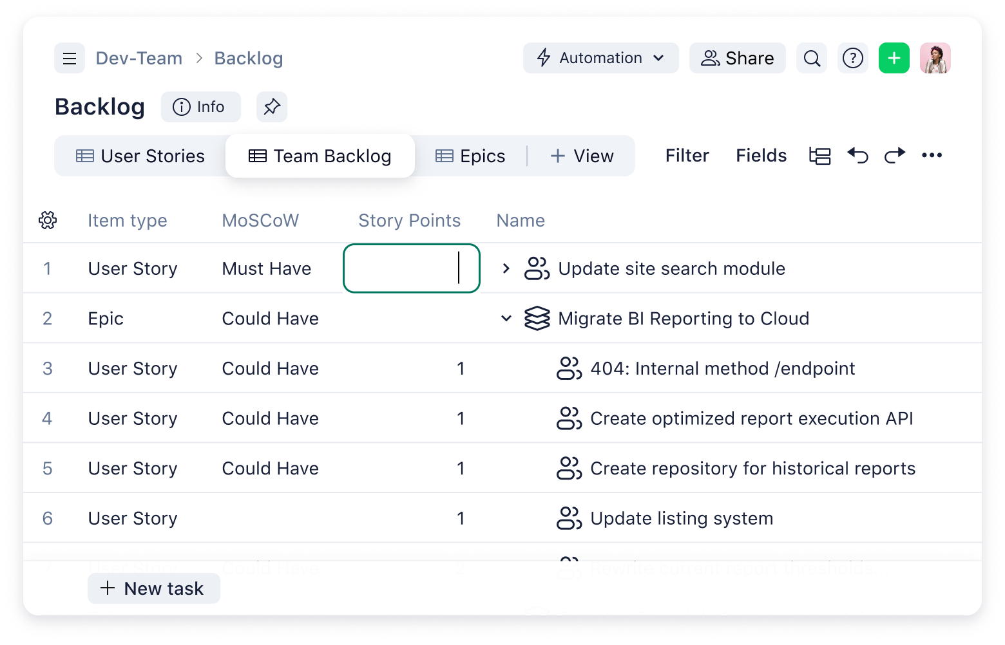Viewport: 1005px width, 645px height.
Task: Sort by the Item type column header
Action: tap(128, 221)
